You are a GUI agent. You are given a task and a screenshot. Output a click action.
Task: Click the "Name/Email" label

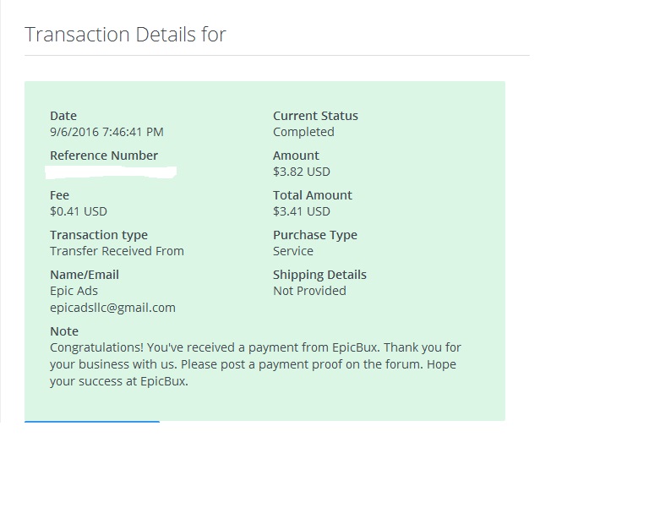pyautogui.click(x=85, y=275)
